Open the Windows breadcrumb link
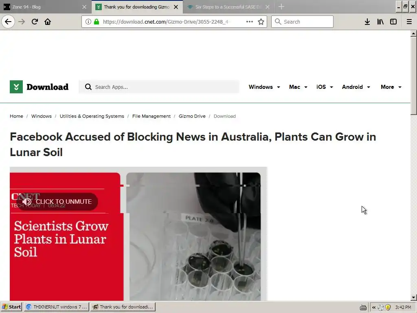 pos(42,116)
